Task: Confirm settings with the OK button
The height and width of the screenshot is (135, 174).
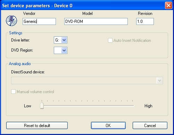Action: [108, 125]
